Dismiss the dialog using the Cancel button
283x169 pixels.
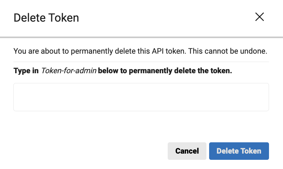(187, 151)
